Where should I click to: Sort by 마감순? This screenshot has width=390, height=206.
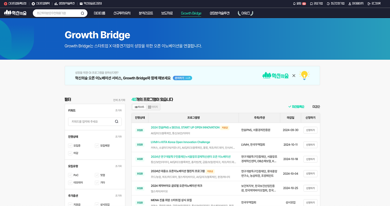click(x=316, y=107)
